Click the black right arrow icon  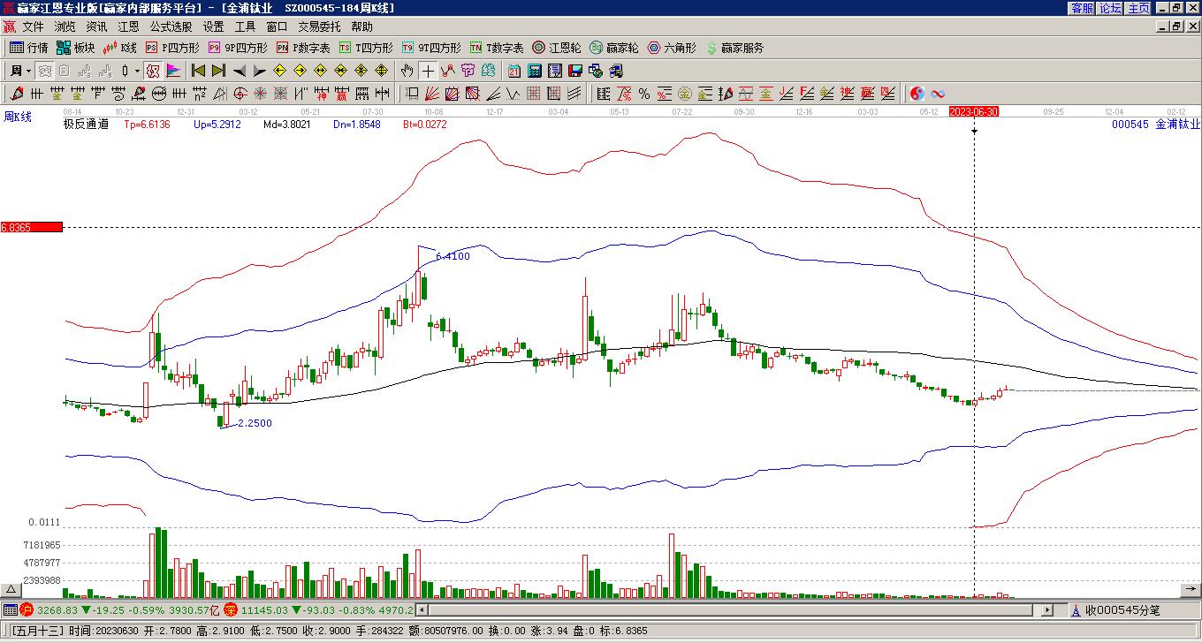click(259, 71)
